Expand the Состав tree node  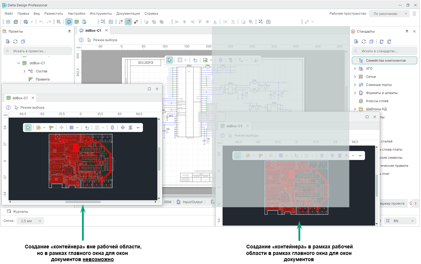(x=24, y=71)
